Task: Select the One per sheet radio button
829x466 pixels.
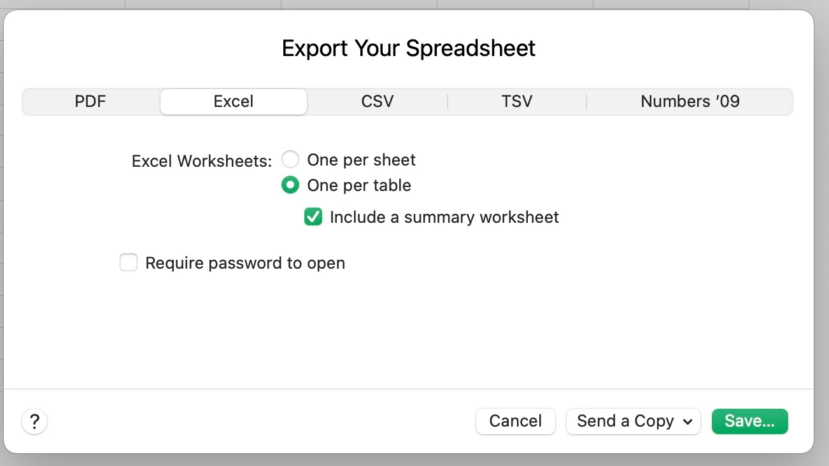Action: (x=290, y=160)
